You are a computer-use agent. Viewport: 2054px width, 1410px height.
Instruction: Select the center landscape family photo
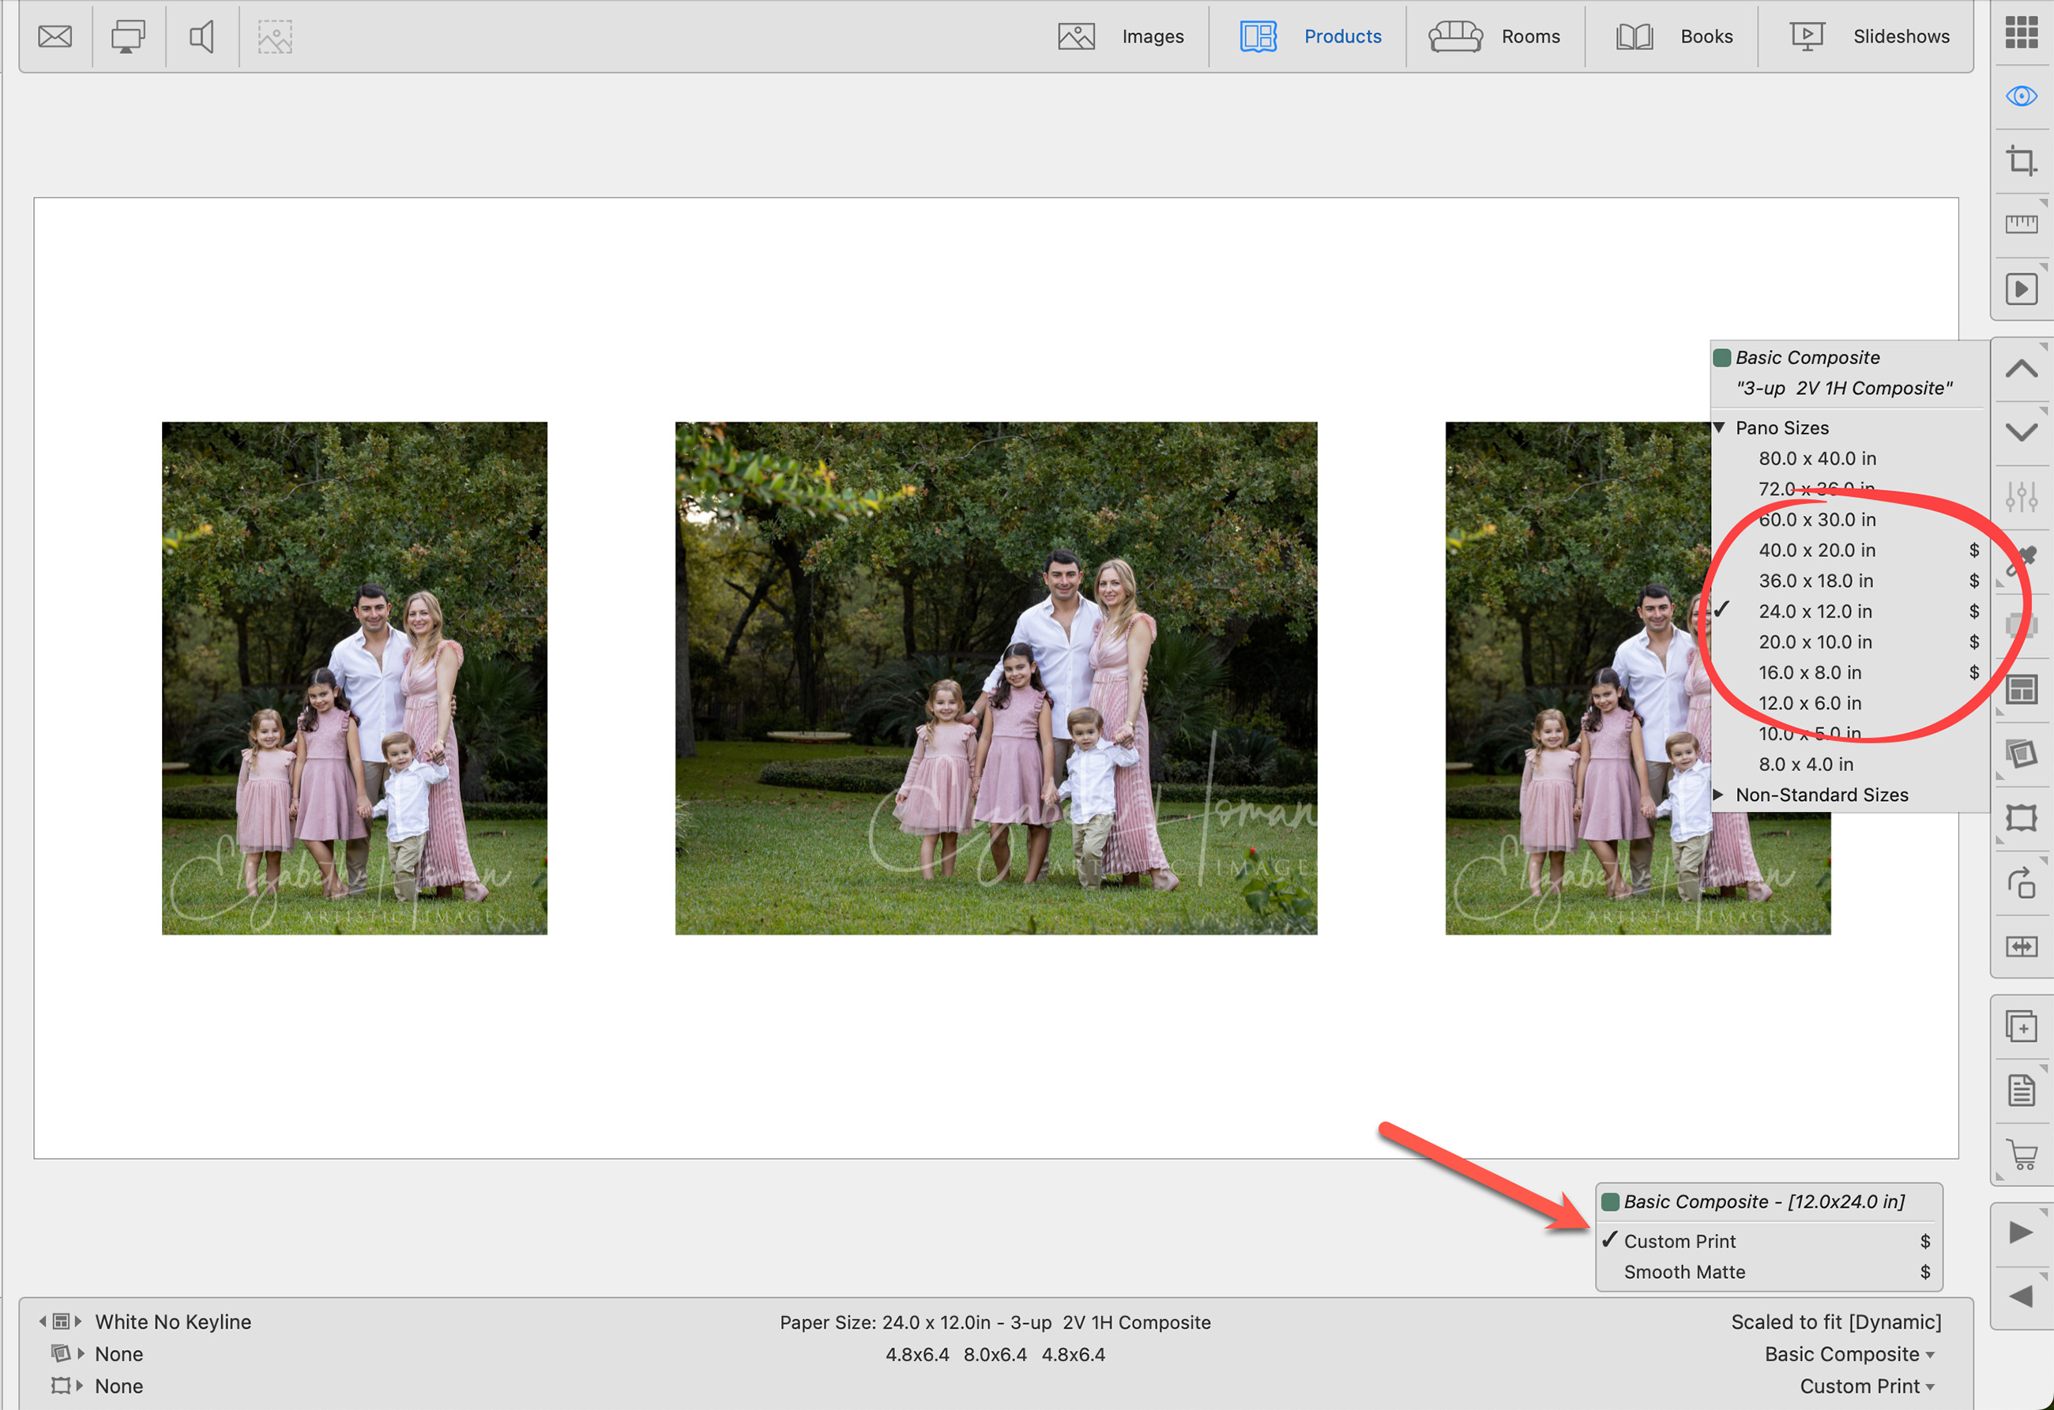click(995, 678)
